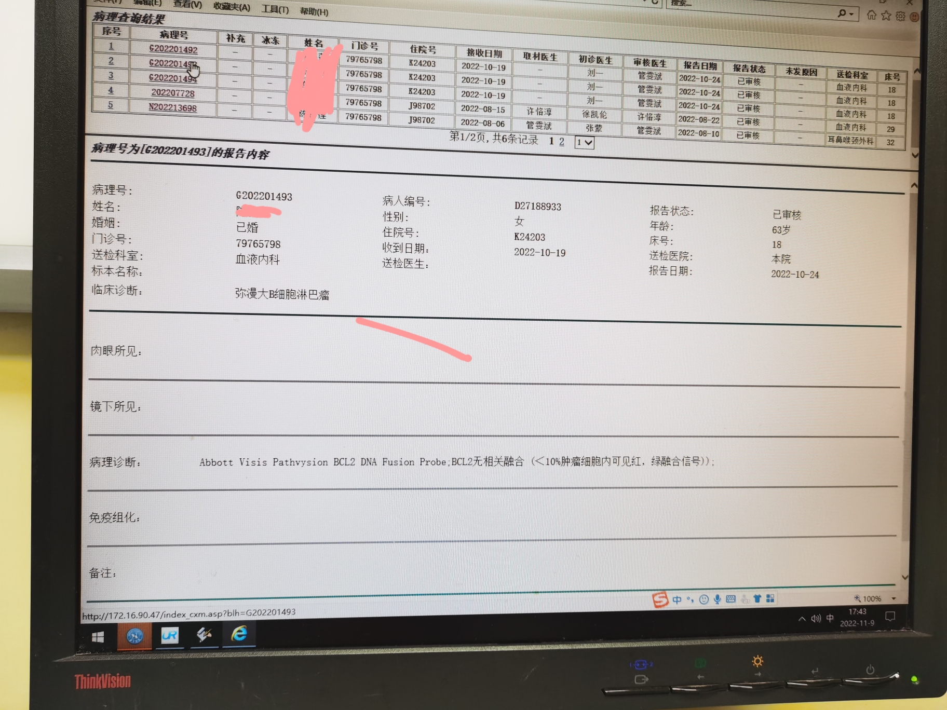Open pathology record G202201492 link
947x710 pixels.
tap(173, 49)
